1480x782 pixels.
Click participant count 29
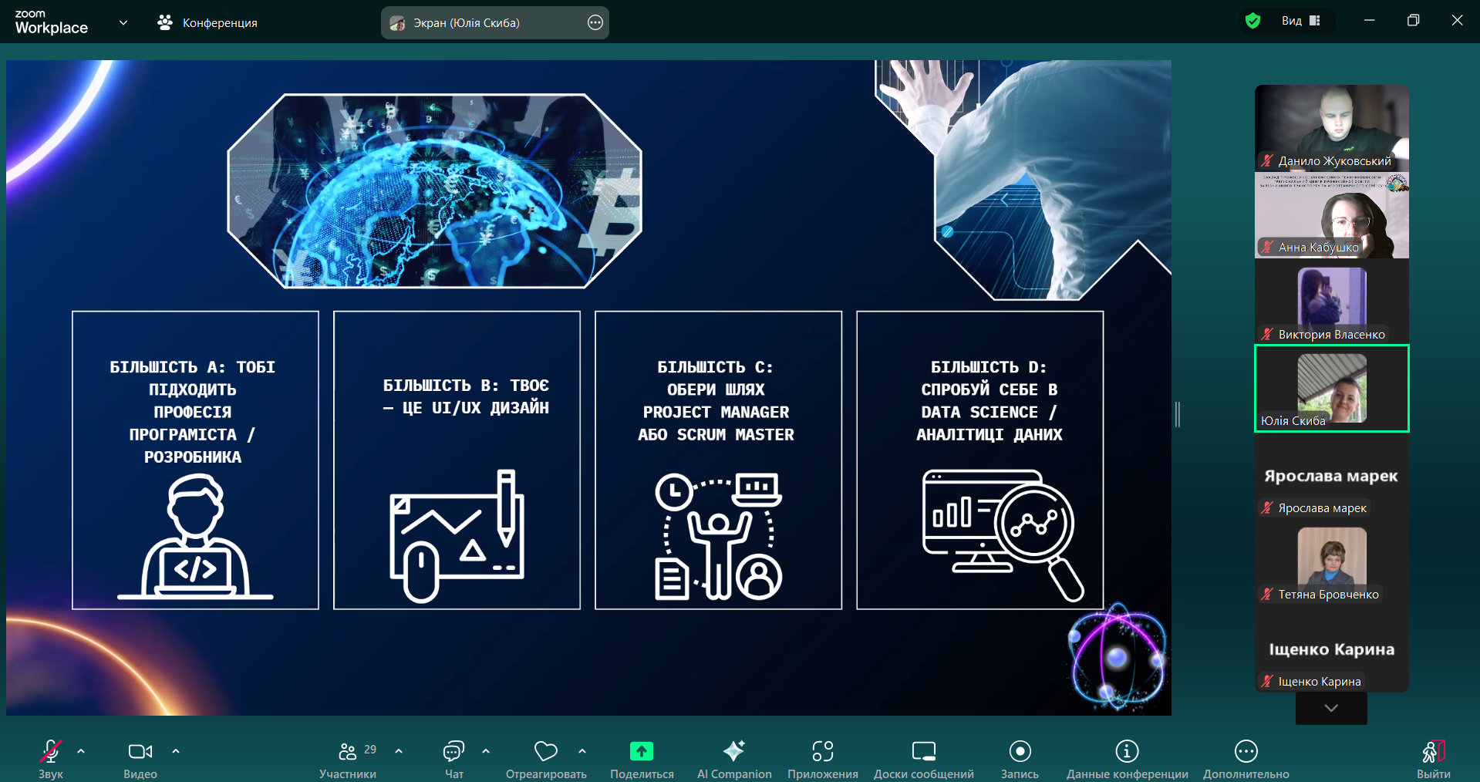[370, 750]
